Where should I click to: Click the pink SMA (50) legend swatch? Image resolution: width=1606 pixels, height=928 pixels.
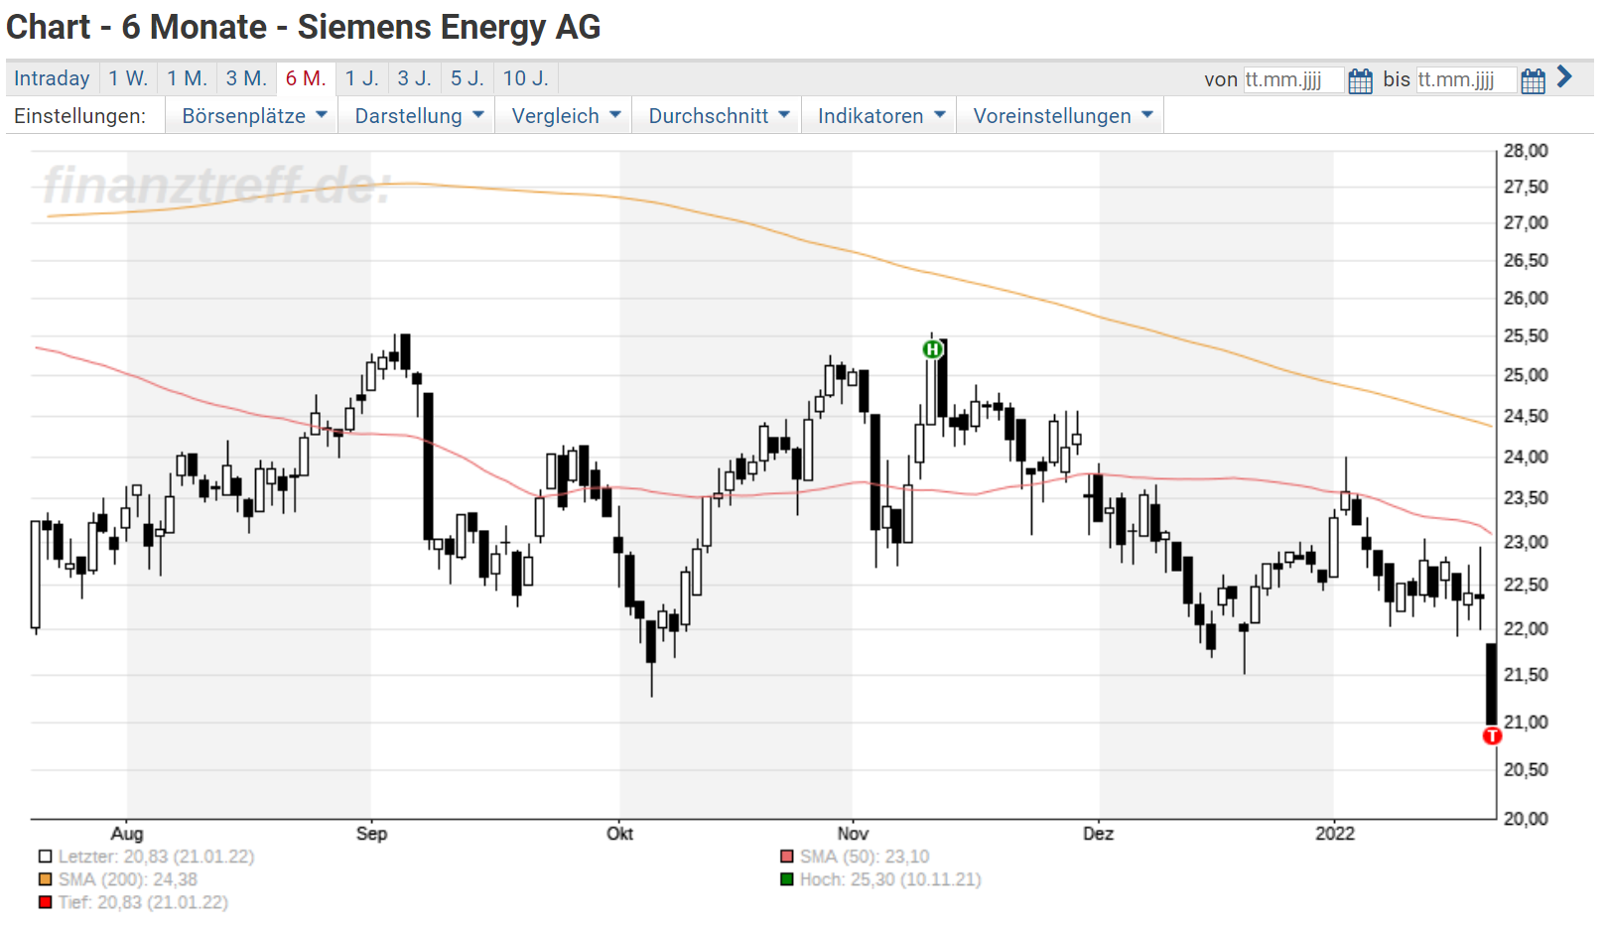pyautogui.click(x=787, y=857)
